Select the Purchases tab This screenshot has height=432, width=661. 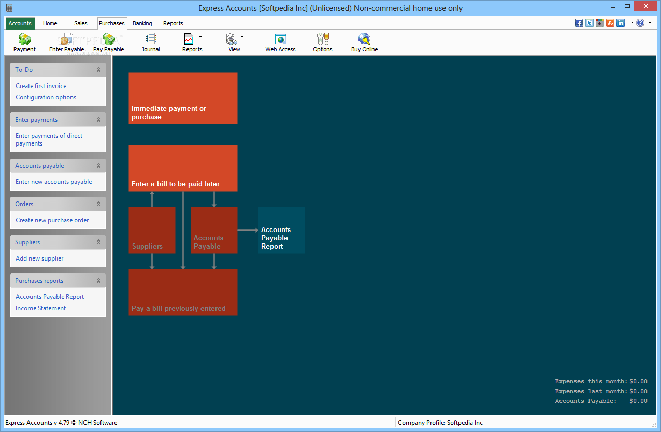tap(112, 23)
